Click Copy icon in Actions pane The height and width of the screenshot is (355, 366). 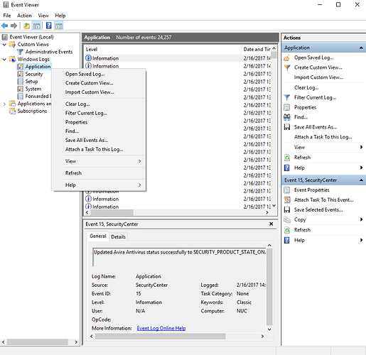coord(287,220)
